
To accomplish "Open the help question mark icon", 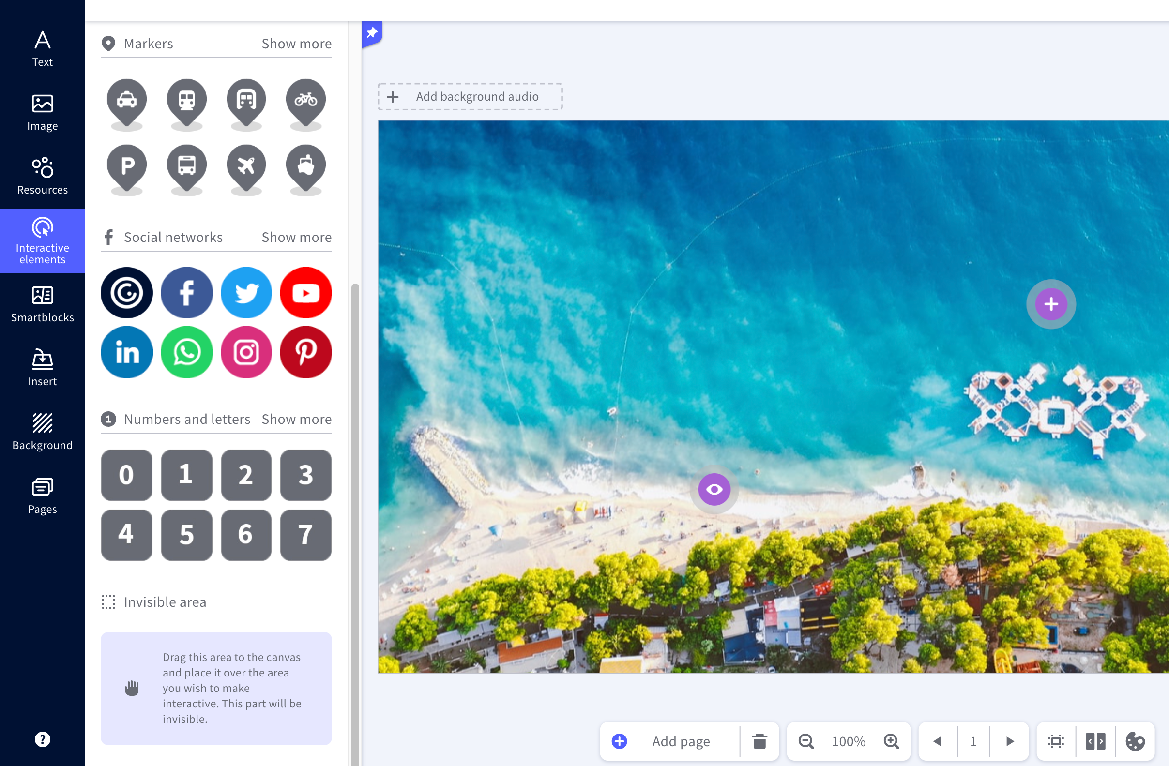I will tap(42, 739).
